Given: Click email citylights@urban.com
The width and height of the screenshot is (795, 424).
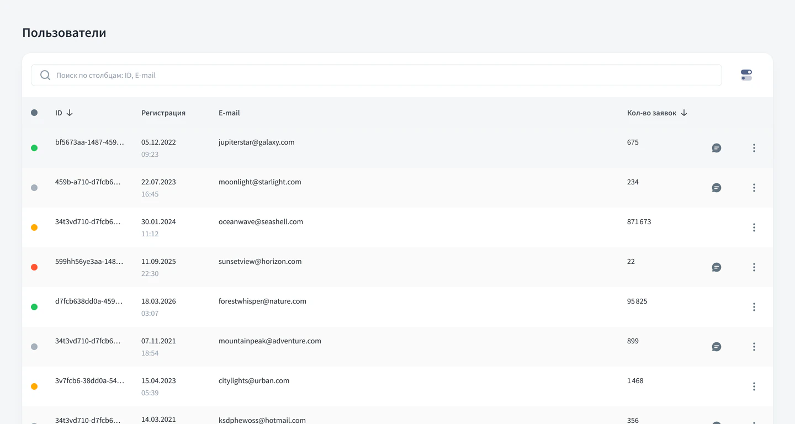Looking at the screenshot, I should coord(254,380).
